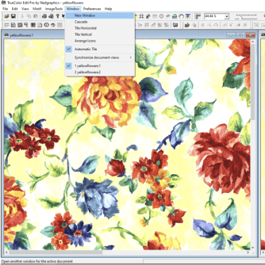Click the horizontal scrollbar thumb of yellowflowers:1

click(x=56, y=252)
